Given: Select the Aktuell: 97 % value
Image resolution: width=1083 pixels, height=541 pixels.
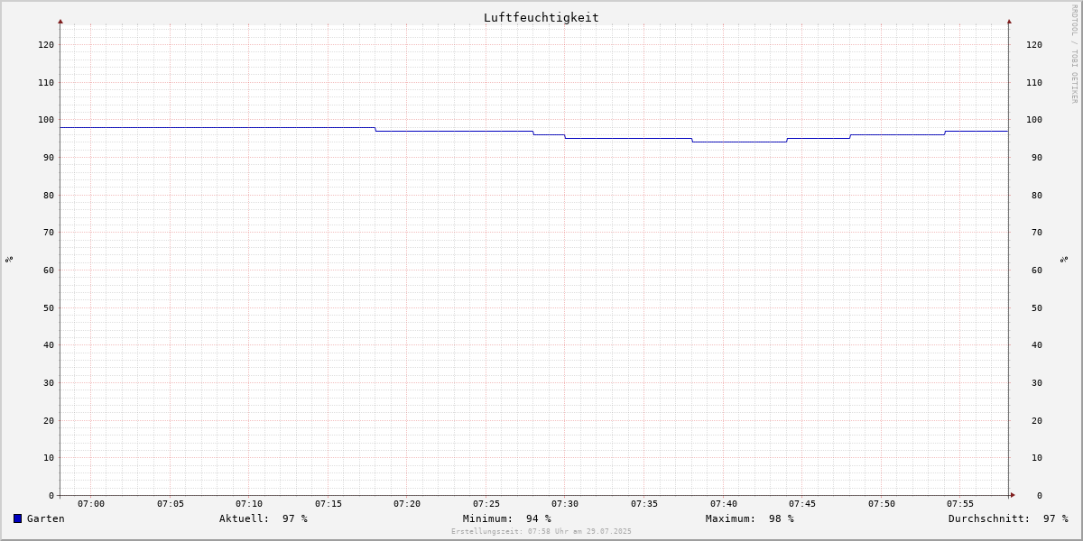Looking at the screenshot, I should point(264,518).
